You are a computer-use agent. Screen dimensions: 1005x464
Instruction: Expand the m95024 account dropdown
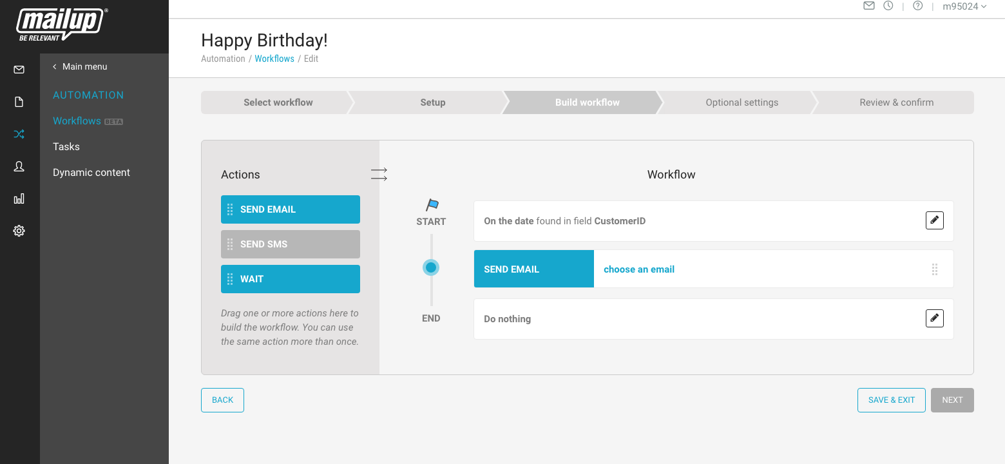964,6
